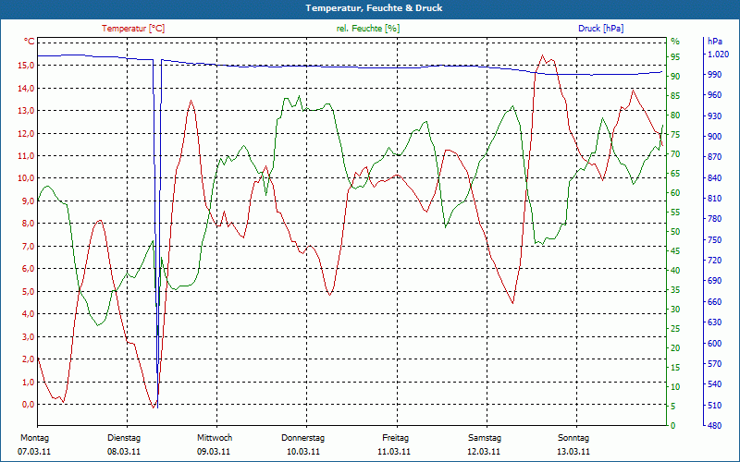Click blue '990' on the pressure axis

(x=715, y=75)
